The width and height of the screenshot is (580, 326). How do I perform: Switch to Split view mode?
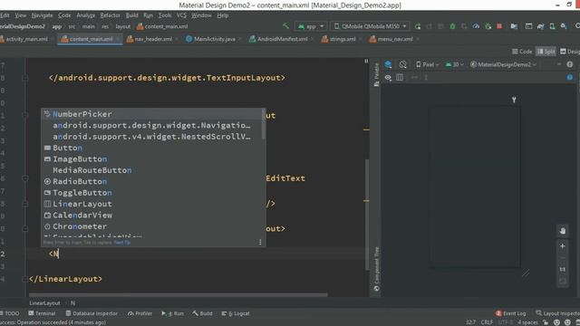pos(546,52)
